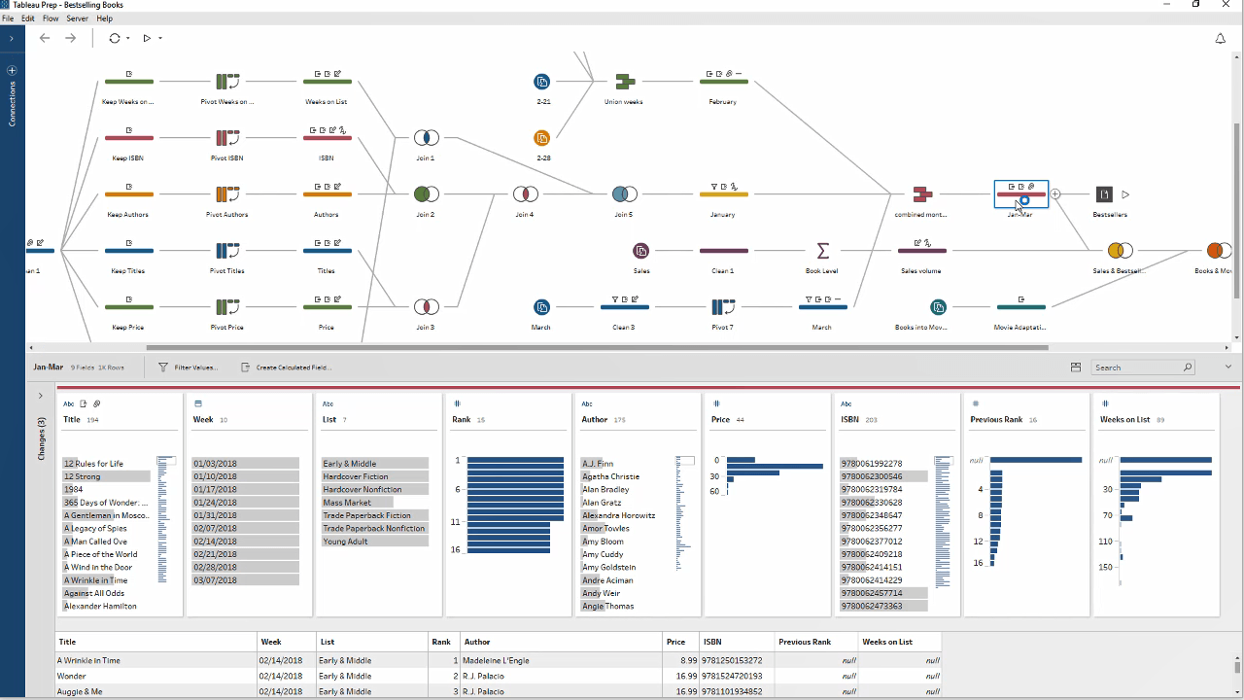1244x700 pixels.
Task: Select the Pivot Titles step
Action: tap(227, 251)
